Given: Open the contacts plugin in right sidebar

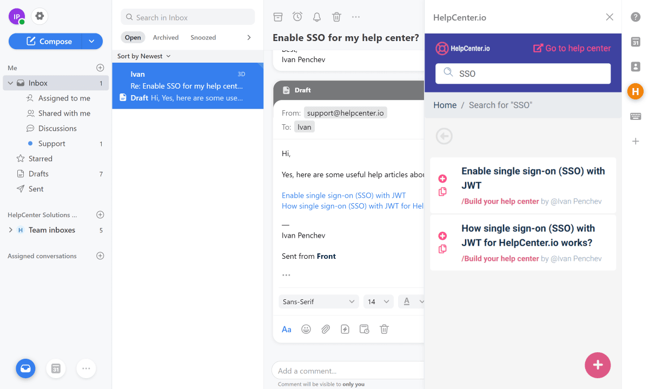Looking at the screenshot, I should point(635,66).
